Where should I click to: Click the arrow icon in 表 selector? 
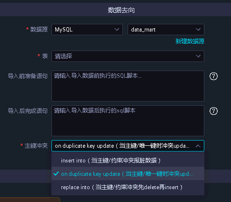coord(198,56)
